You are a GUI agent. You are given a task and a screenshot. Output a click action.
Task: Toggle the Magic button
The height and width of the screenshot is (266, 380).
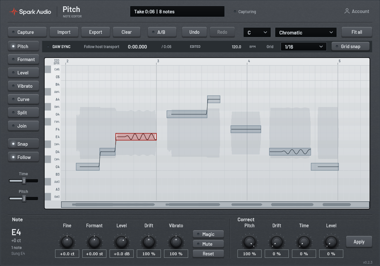coord(208,234)
